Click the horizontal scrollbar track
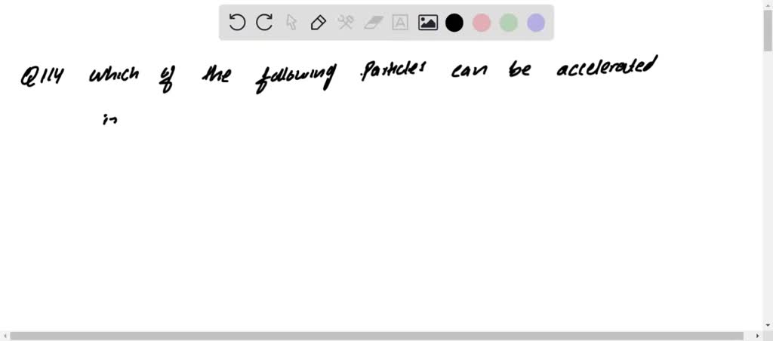This screenshot has height=341, width=773. click(x=377, y=336)
